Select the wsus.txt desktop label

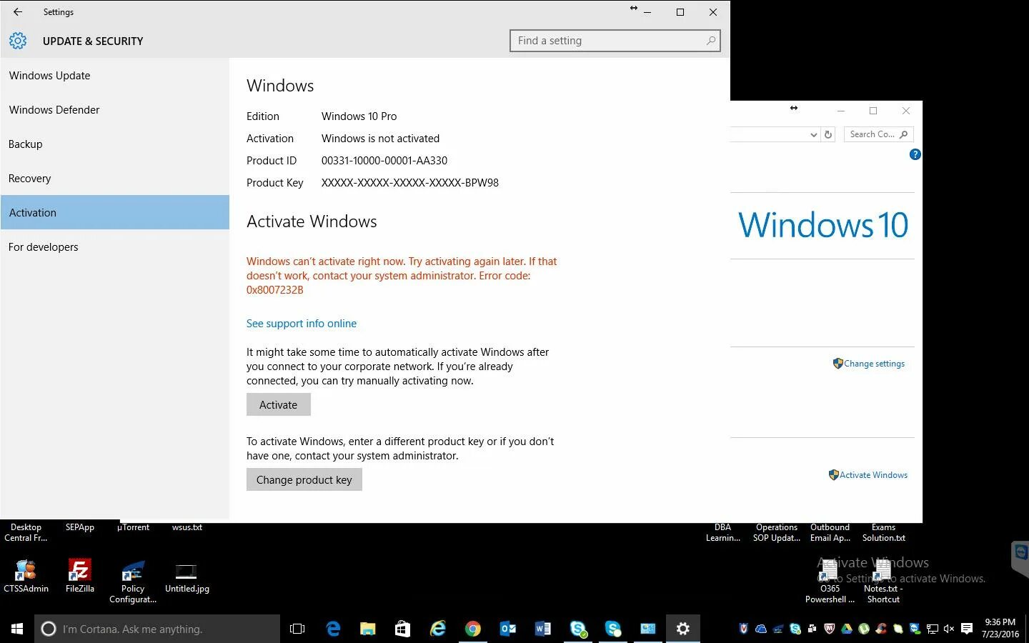[x=187, y=527]
